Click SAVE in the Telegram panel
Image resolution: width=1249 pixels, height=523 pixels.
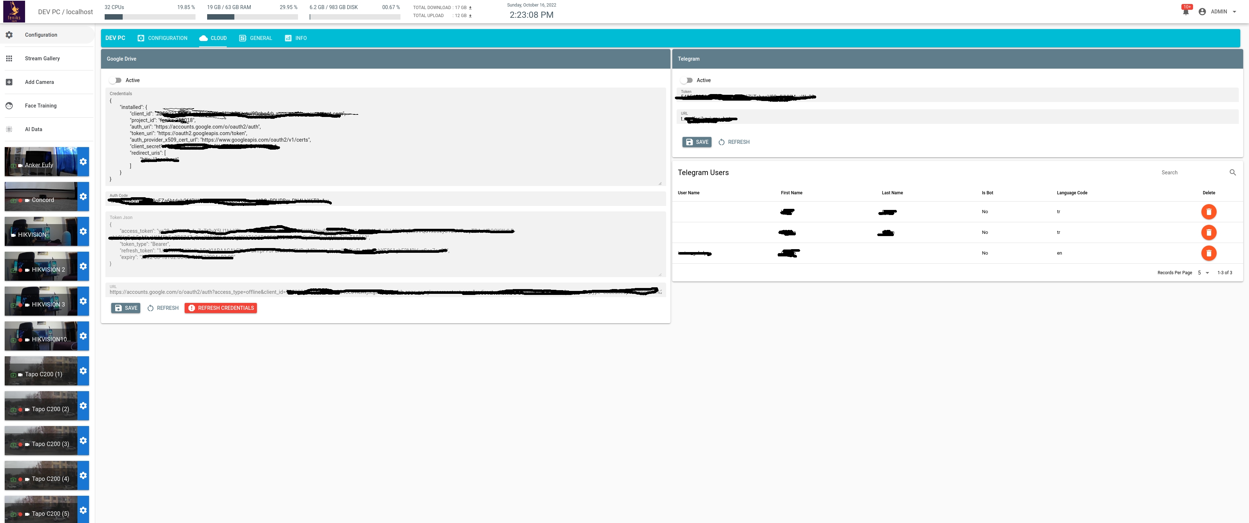tap(697, 142)
